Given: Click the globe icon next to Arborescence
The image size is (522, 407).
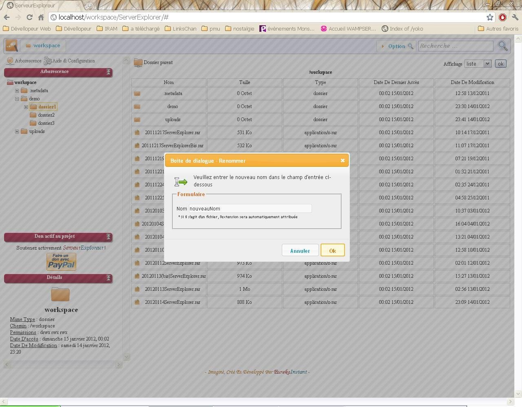Looking at the screenshot, I should [9, 60].
